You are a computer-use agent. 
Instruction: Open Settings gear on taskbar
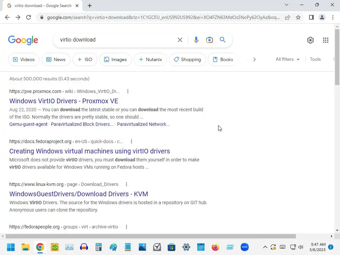pyautogui.click(x=186, y=247)
